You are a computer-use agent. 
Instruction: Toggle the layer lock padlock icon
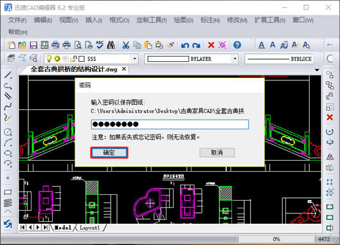coord(74,59)
